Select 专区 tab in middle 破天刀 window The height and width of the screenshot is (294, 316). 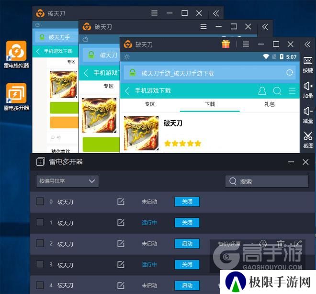click(x=108, y=86)
